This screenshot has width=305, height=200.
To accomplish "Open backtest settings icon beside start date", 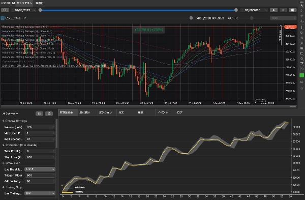I will [x=5, y=10].
